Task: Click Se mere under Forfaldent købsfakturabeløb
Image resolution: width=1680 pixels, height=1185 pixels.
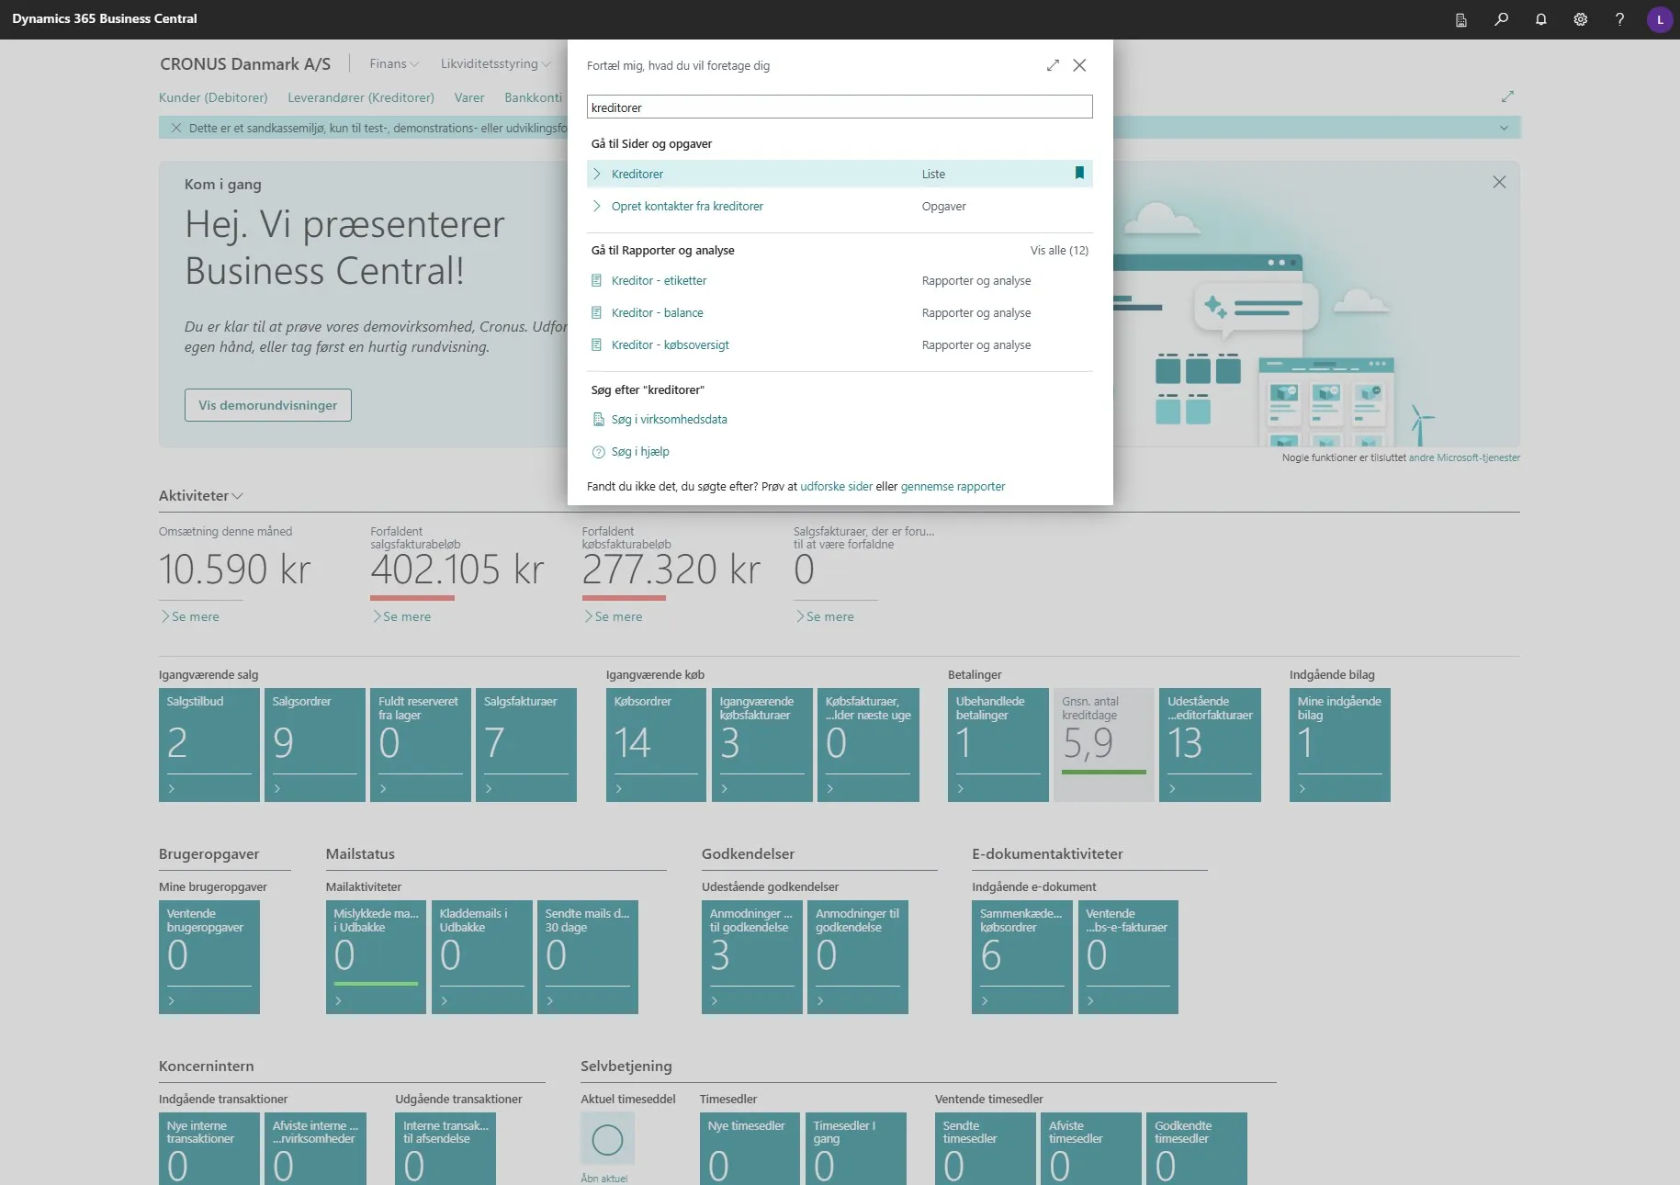Action: point(613,616)
